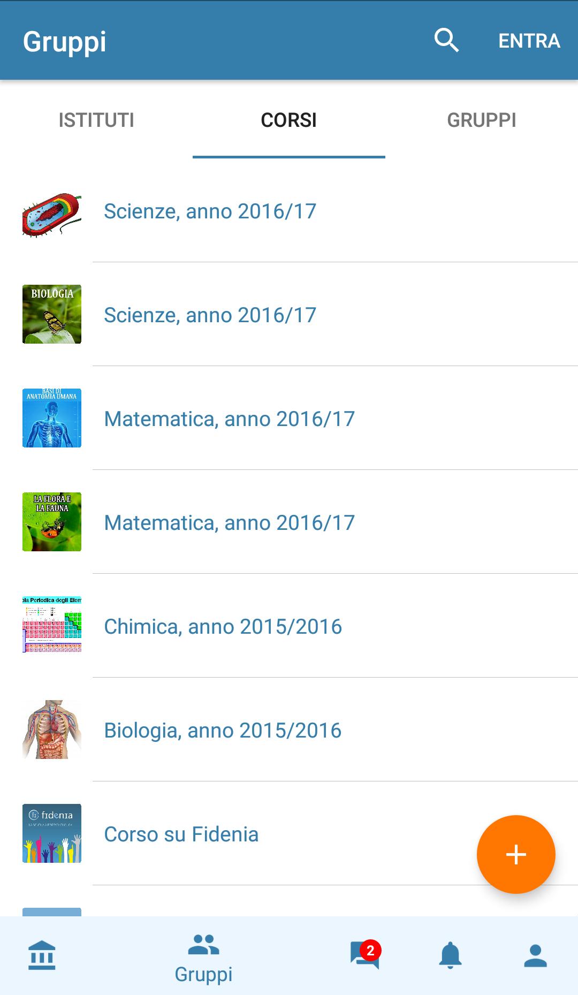The width and height of the screenshot is (578, 995).
Task: Tap the BIOLOGIA butterfly thumbnail
Action: [x=52, y=314]
